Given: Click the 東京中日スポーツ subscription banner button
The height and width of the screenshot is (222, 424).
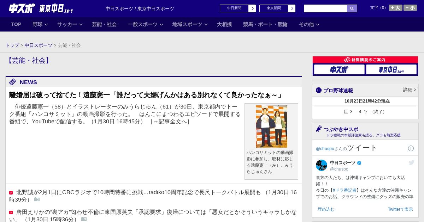Looking at the screenshot, I should (x=391, y=69).
